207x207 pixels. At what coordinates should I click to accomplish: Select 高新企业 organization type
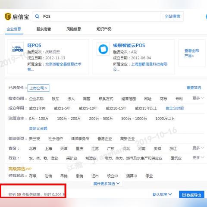click(127, 139)
